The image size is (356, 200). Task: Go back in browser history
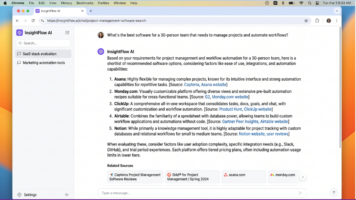point(17,21)
